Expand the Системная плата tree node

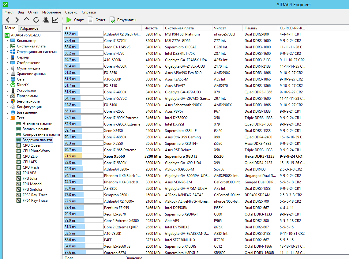point(7,47)
